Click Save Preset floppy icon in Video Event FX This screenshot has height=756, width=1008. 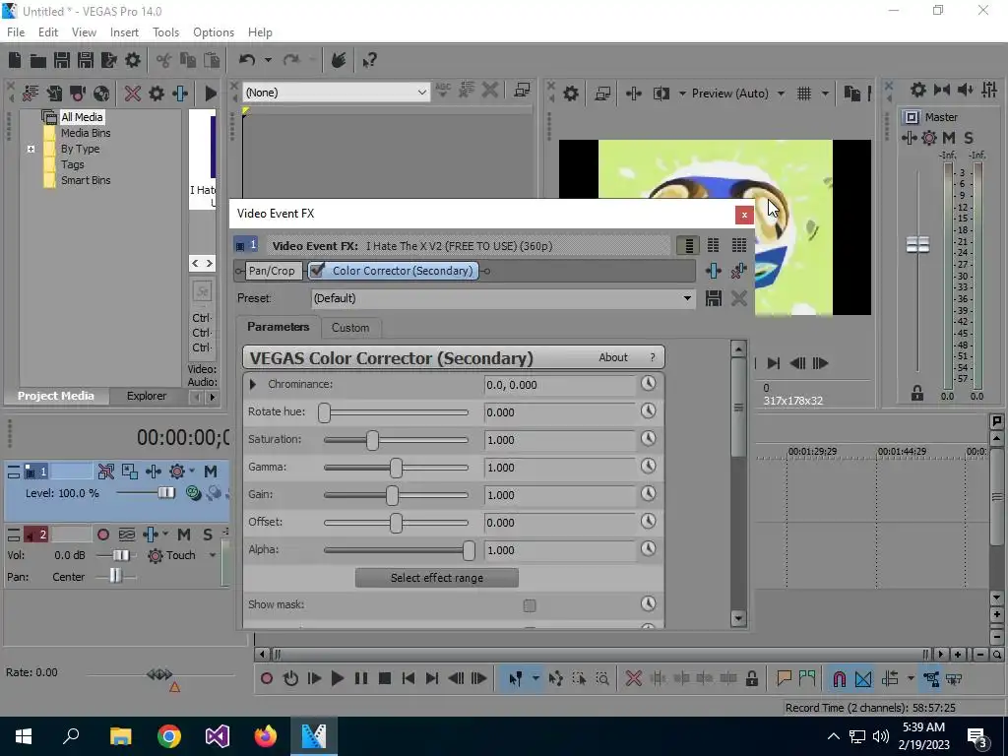pyautogui.click(x=713, y=298)
